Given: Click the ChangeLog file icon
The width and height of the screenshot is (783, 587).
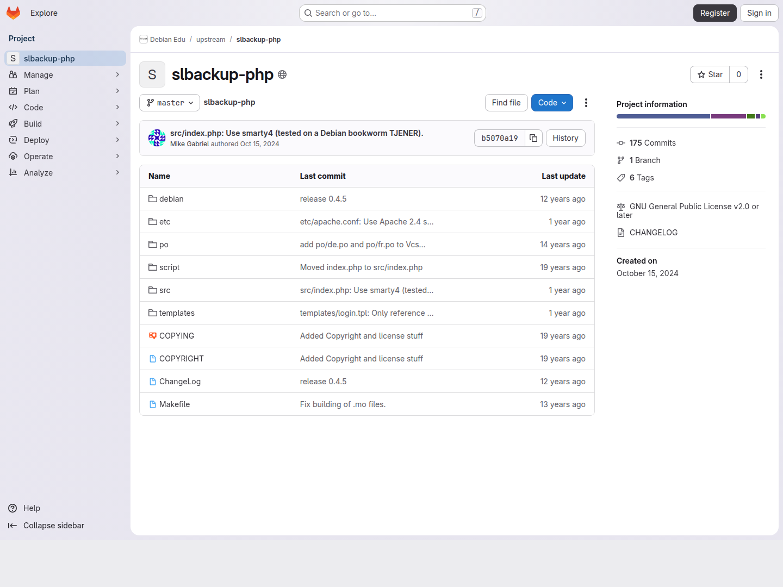Looking at the screenshot, I should [x=153, y=382].
